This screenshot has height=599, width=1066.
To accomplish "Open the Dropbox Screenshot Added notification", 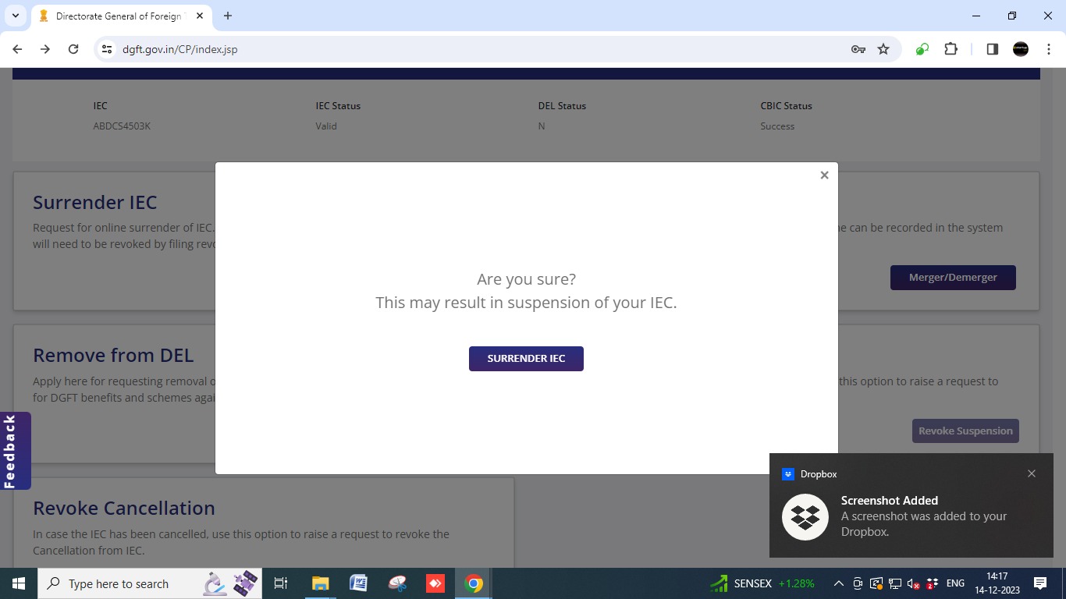I will point(911,505).
